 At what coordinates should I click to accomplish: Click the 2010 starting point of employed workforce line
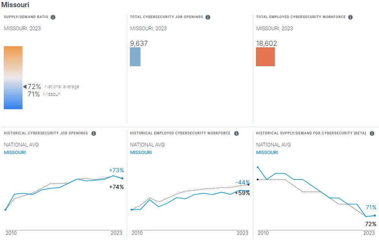pyautogui.click(x=131, y=210)
